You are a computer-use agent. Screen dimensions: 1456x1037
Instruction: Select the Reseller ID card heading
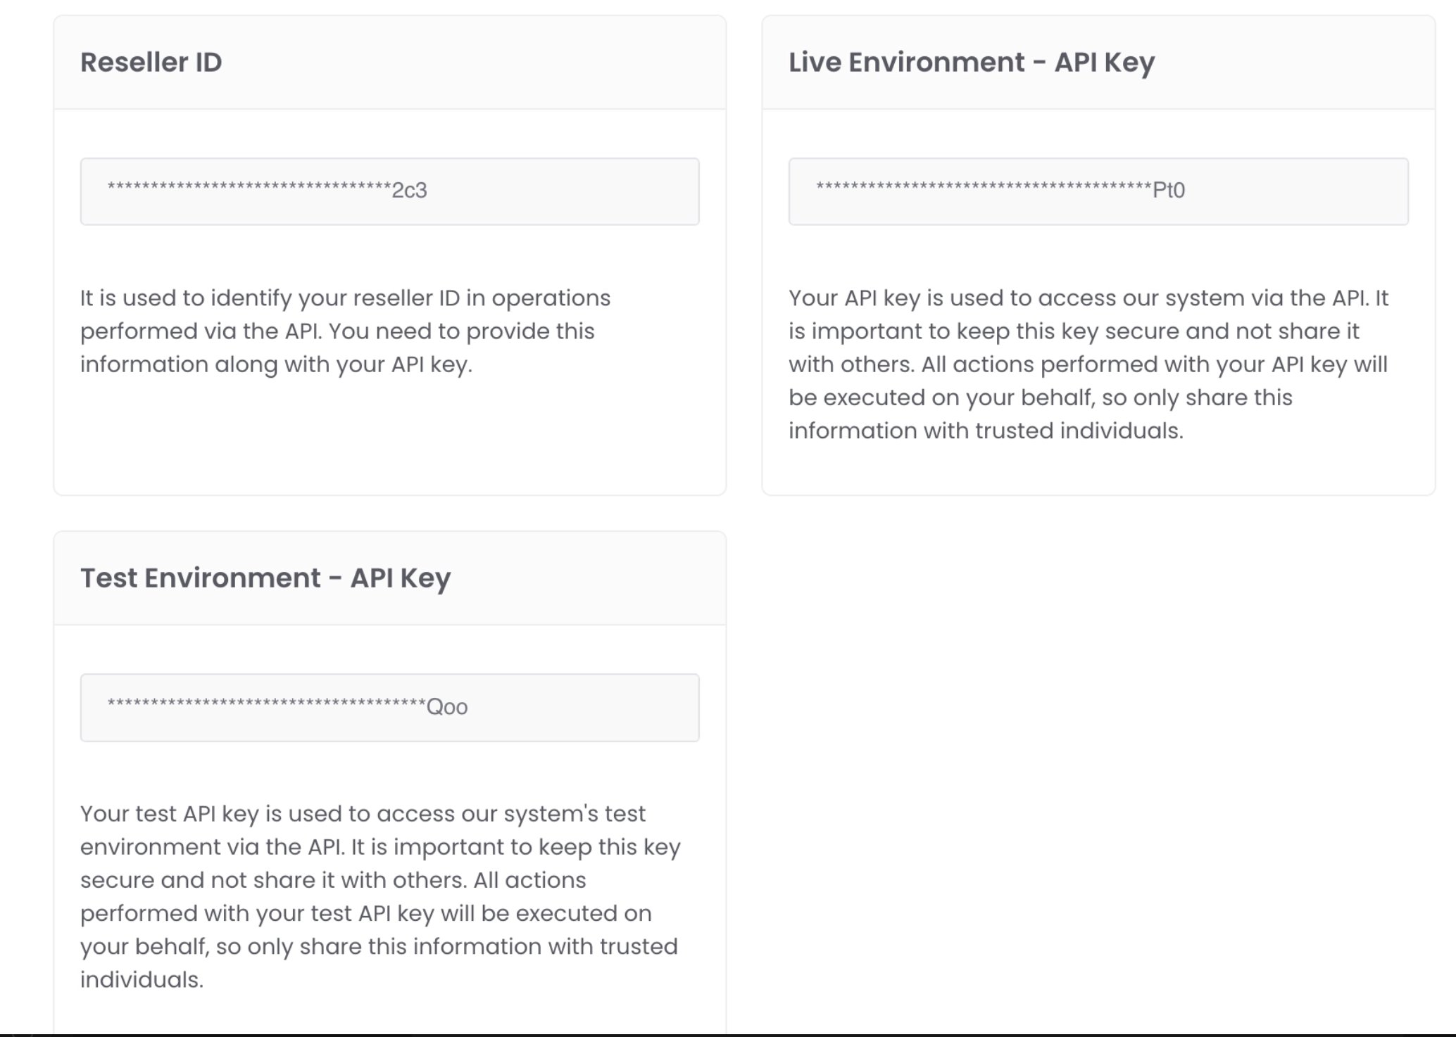(x=151, y=62)
